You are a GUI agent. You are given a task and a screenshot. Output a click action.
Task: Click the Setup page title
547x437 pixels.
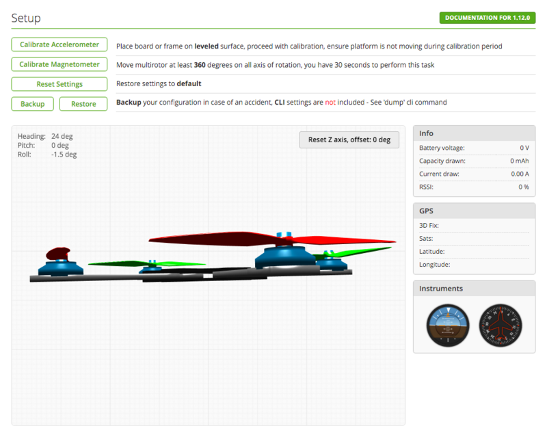[25, 18]
